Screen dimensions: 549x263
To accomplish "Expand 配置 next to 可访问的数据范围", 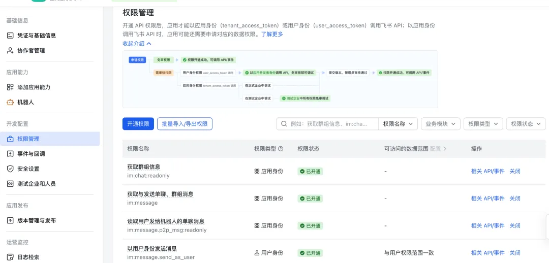I will click(438, 149).
